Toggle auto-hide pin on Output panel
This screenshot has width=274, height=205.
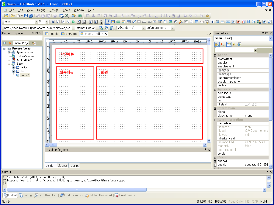267,172
